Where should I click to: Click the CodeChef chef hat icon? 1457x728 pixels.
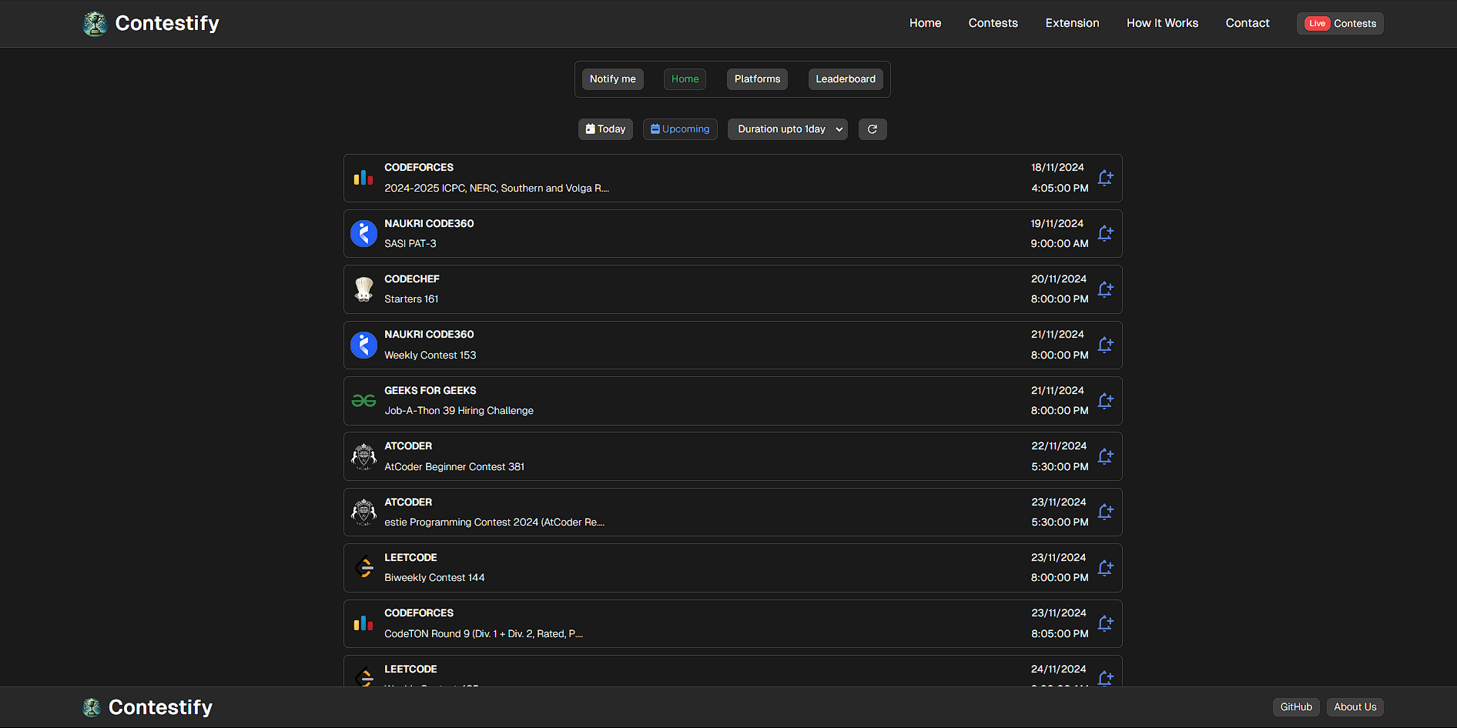click(363, 289)
